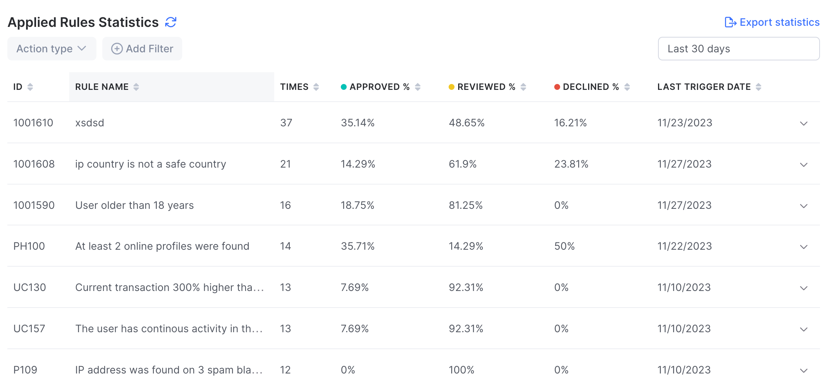This screenshot has width=831, height=386.
Task: Sort the table by Rule Name arrows
Action: pyautogui.click(x=136, y=87)
